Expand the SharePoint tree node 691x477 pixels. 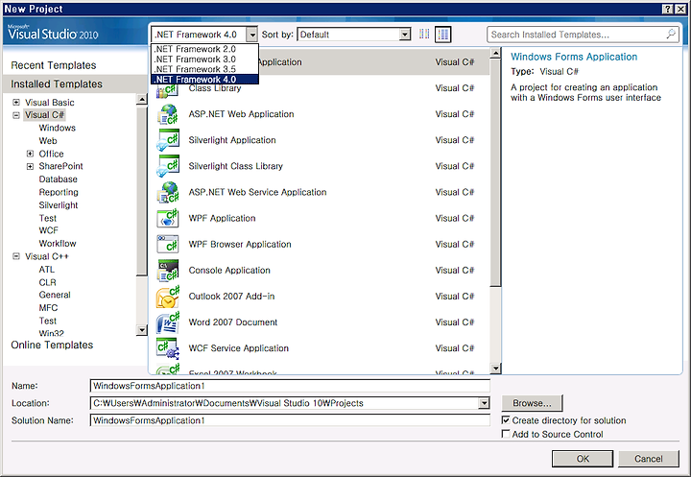pos(30,166)
